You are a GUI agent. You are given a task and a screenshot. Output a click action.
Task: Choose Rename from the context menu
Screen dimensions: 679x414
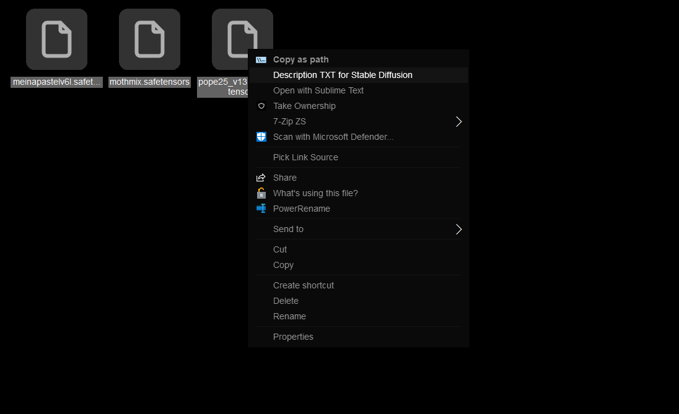point(359,316)
